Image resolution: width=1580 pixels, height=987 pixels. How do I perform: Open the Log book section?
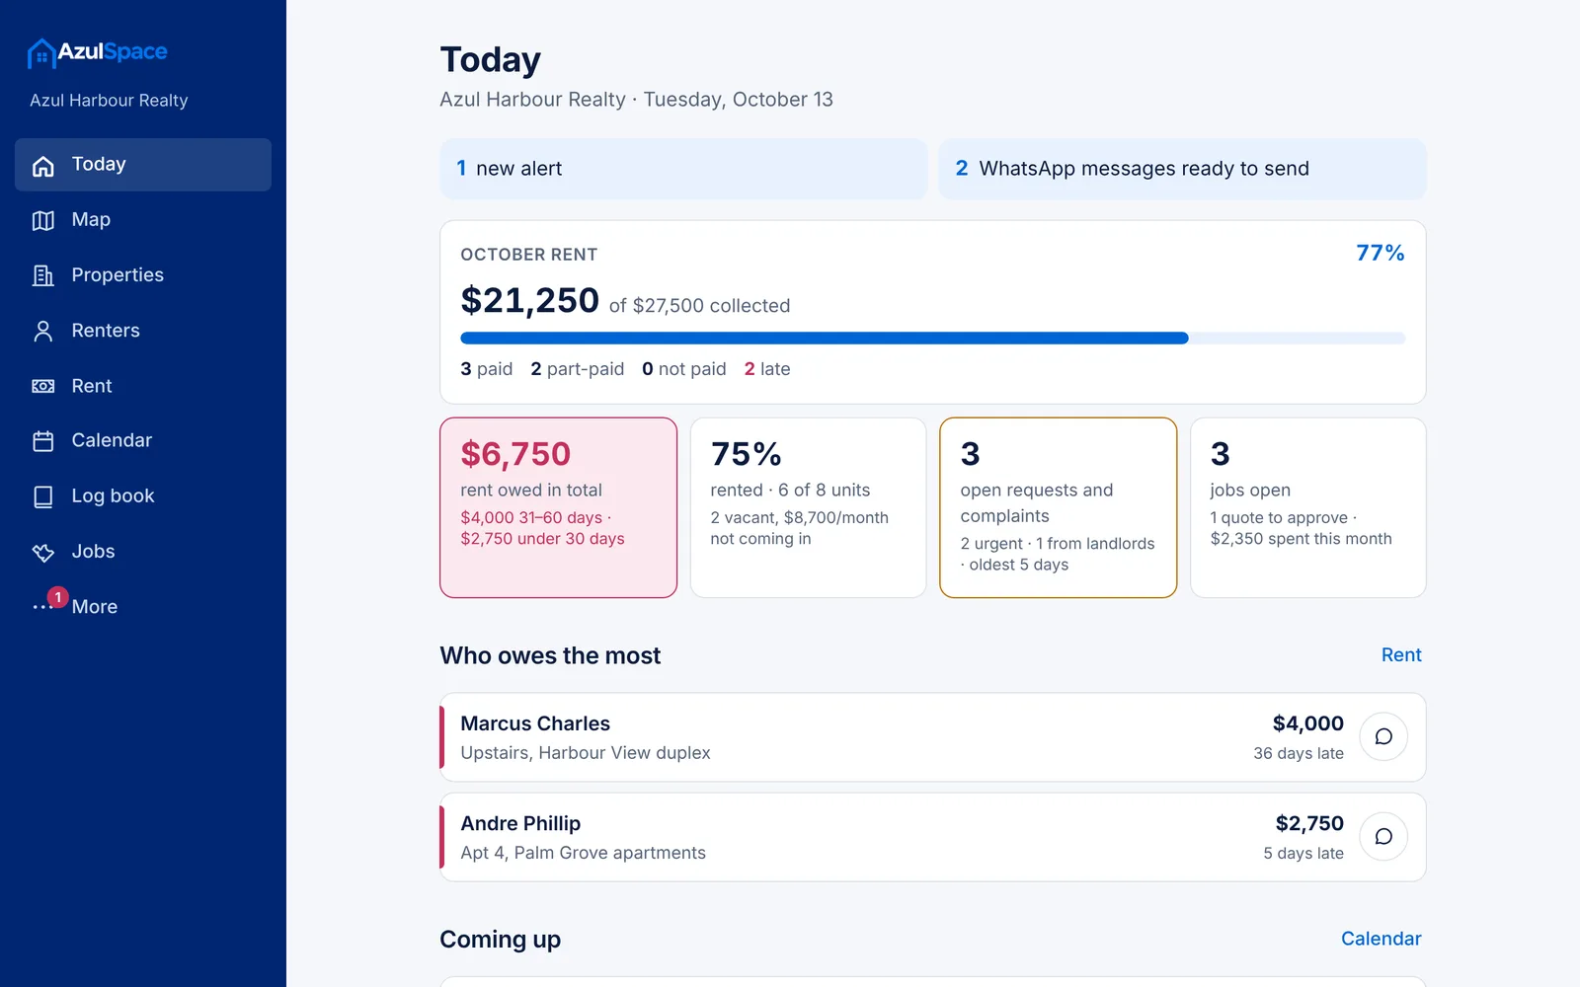143,496
